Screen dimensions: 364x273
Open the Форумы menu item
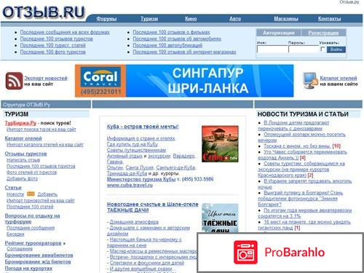tap(106, 19)
